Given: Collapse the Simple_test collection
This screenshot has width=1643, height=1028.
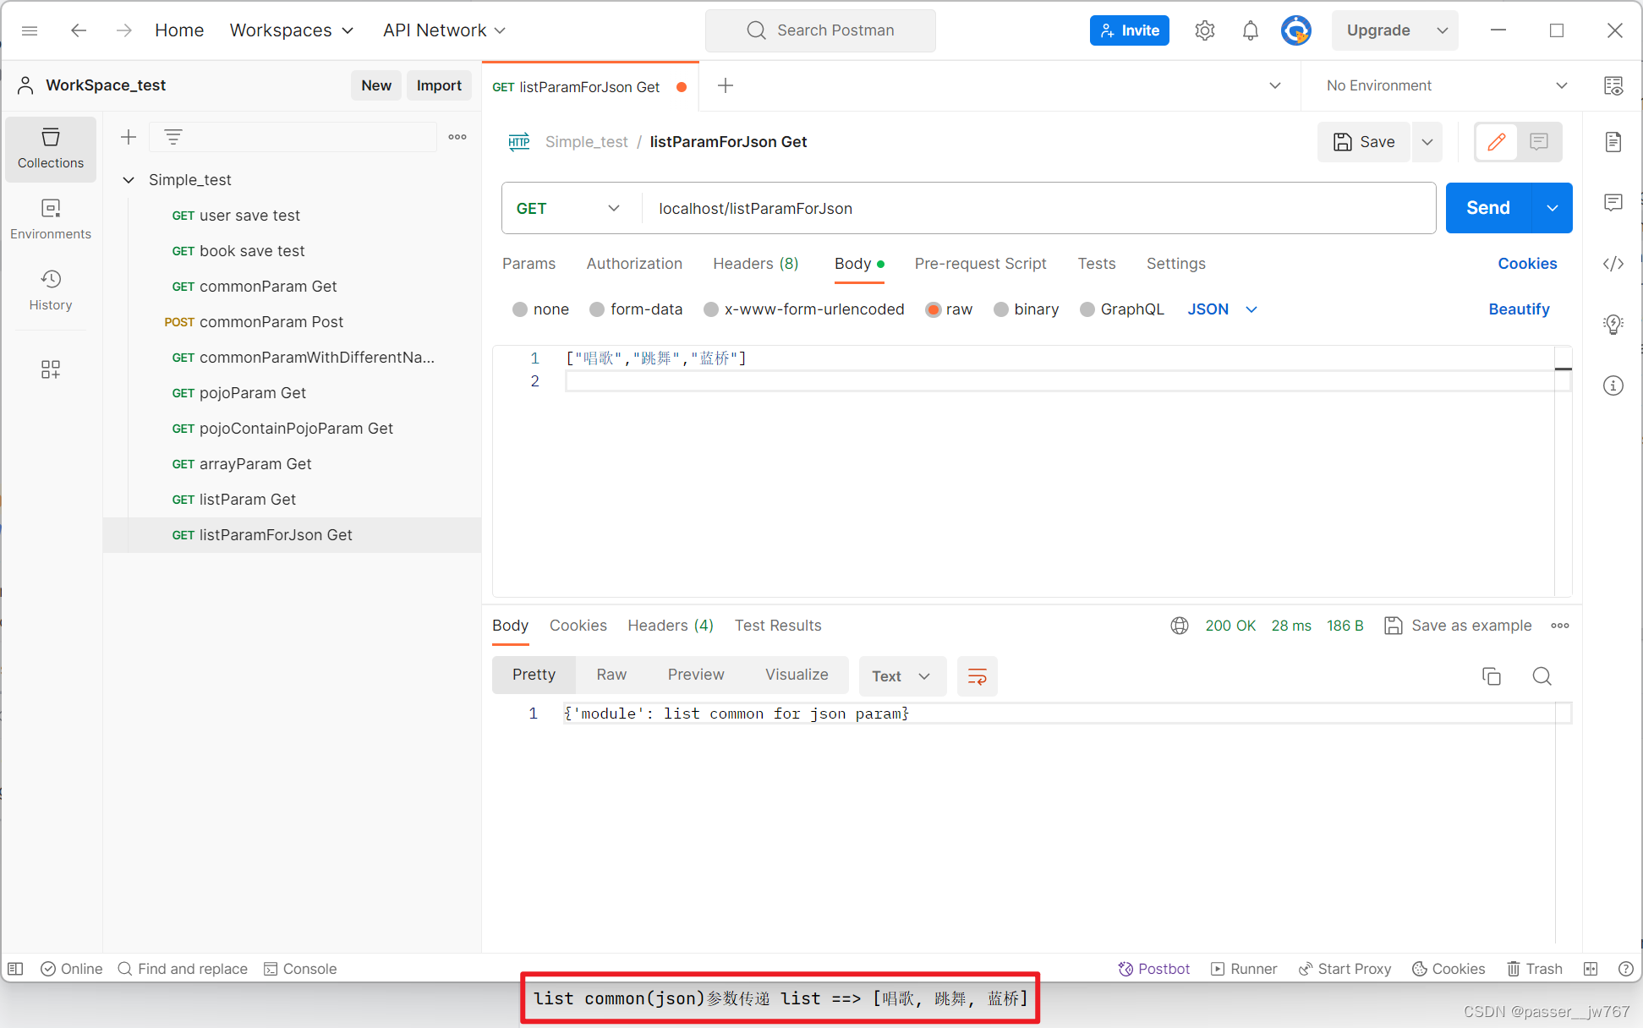Looking at the screenshot, I should pyautogui.click(x=129, y=180).
